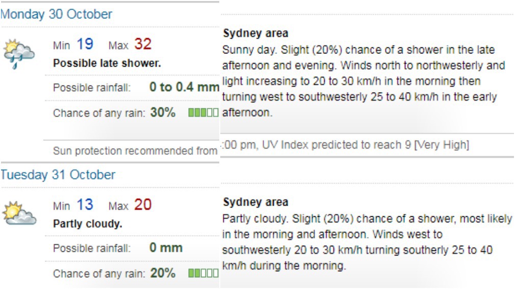This screenshot has width=515, height=289.
Task: Click the Tuesday partly cloudy icon
Action: pyautogui.click(x=19, y=213)
